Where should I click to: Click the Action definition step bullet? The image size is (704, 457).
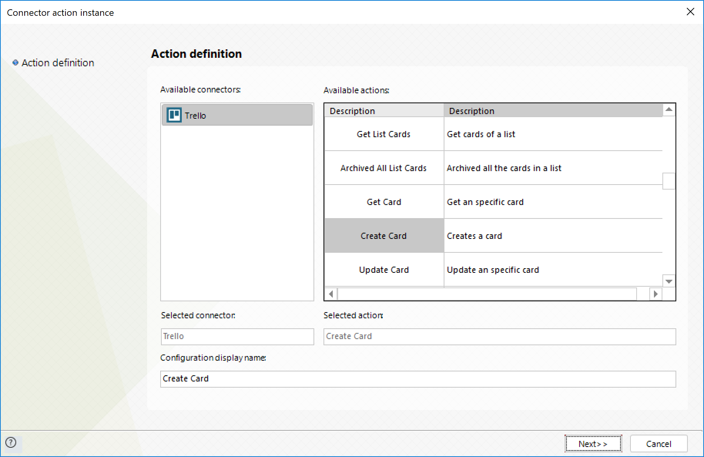tap(15, 62)
